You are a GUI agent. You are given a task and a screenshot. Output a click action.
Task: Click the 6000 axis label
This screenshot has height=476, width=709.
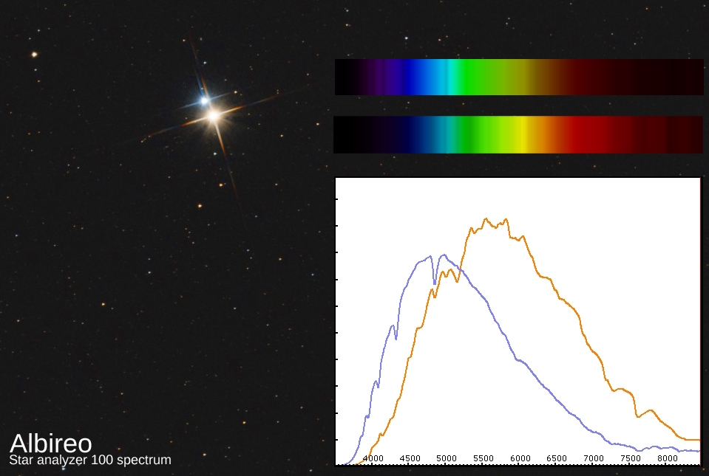pos(520,458)
